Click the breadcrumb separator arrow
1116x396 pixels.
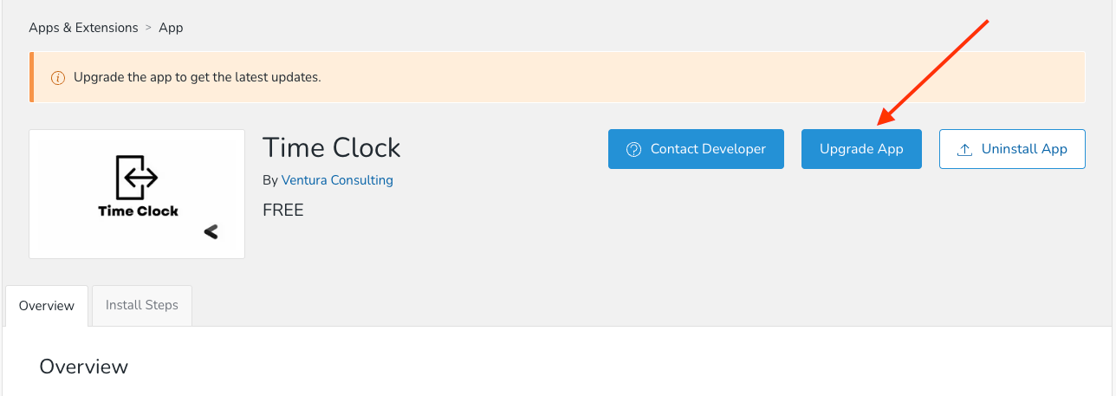point(149,28)
